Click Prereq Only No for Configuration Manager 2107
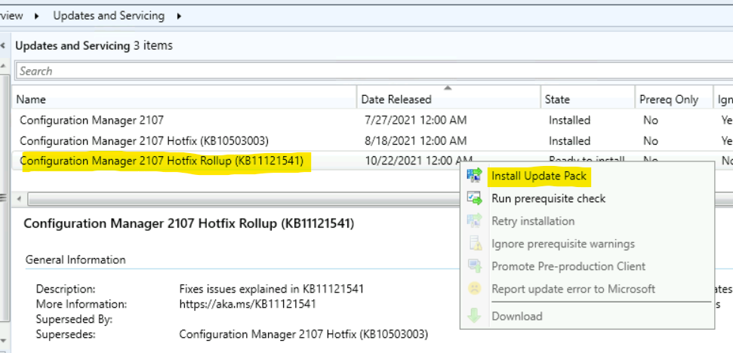Screen dimensions: 733x353 tap(650, 120)
